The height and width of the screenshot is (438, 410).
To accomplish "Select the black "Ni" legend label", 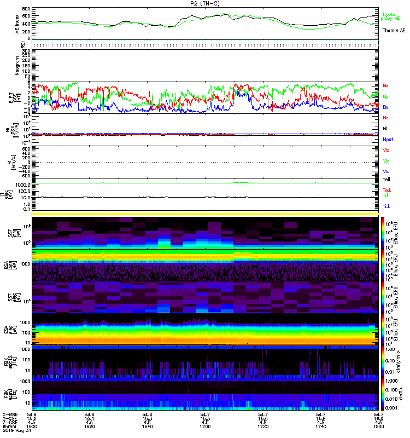I will tap(385, 129).
